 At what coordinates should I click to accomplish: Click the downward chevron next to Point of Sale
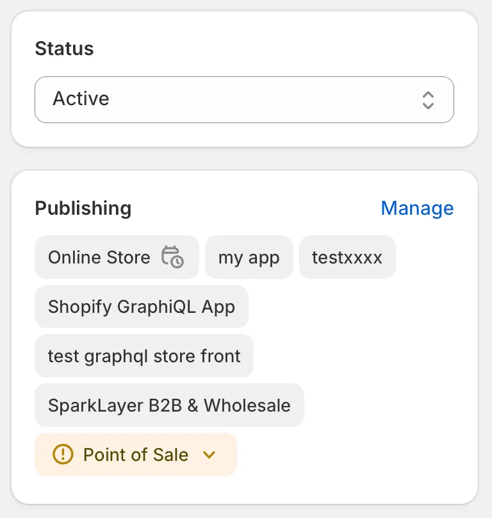pos(209,455)
